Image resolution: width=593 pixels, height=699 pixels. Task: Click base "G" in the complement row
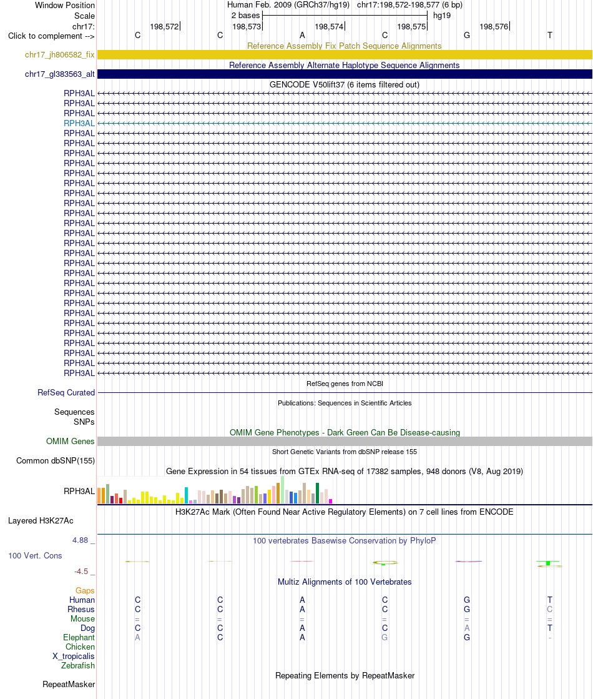click(x=467, y=35)
